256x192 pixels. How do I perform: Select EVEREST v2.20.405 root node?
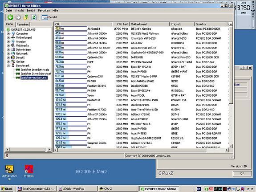pos(23,29)
